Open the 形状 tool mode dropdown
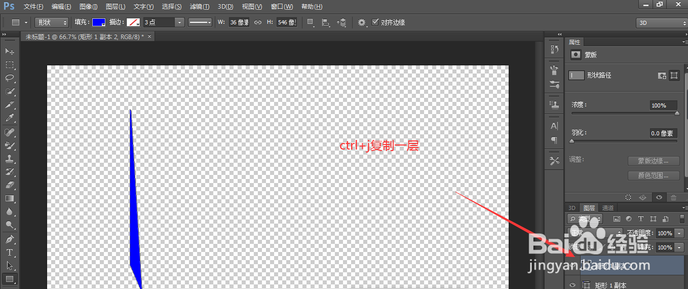Screen dimensions: 688x289 (52, 22)
